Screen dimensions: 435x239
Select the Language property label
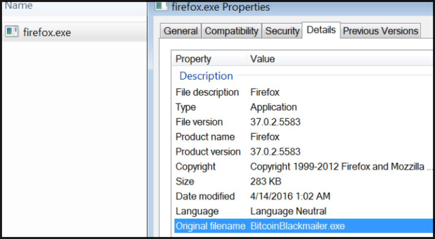[x=197, y=212]
